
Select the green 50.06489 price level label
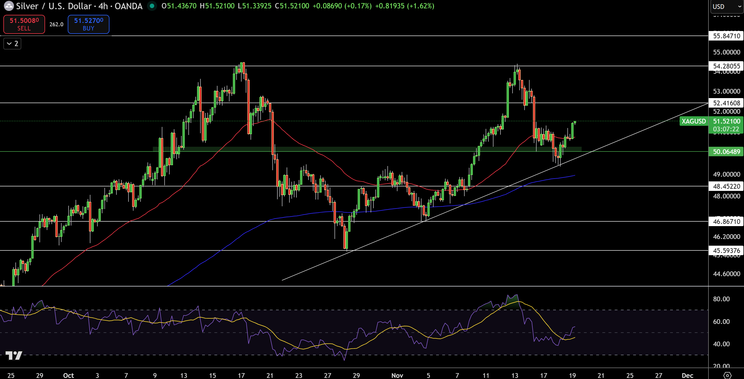(726, 152)
